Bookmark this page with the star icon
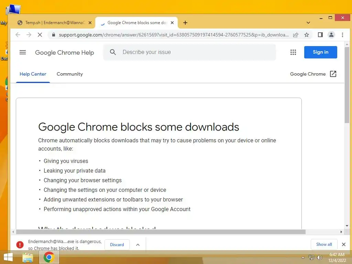The height and width of the screenshot is (264, 352). point(306,35)
